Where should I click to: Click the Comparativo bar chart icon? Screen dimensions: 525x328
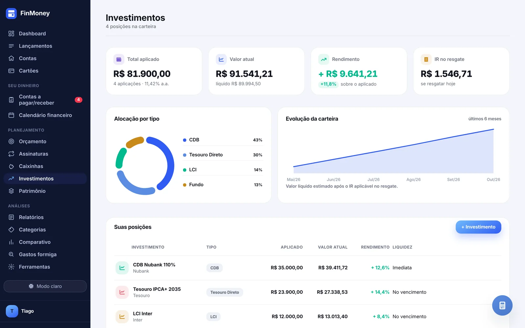pos(11,242)
